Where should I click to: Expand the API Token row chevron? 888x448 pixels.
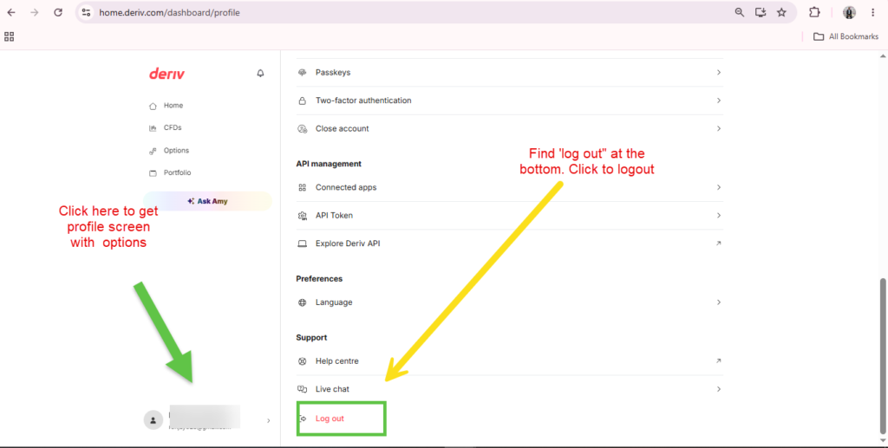[719, 216]
